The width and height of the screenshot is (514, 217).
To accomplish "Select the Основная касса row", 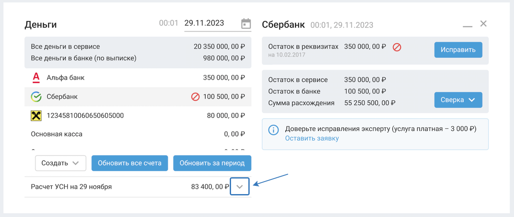I will click(x=138, y=134).
